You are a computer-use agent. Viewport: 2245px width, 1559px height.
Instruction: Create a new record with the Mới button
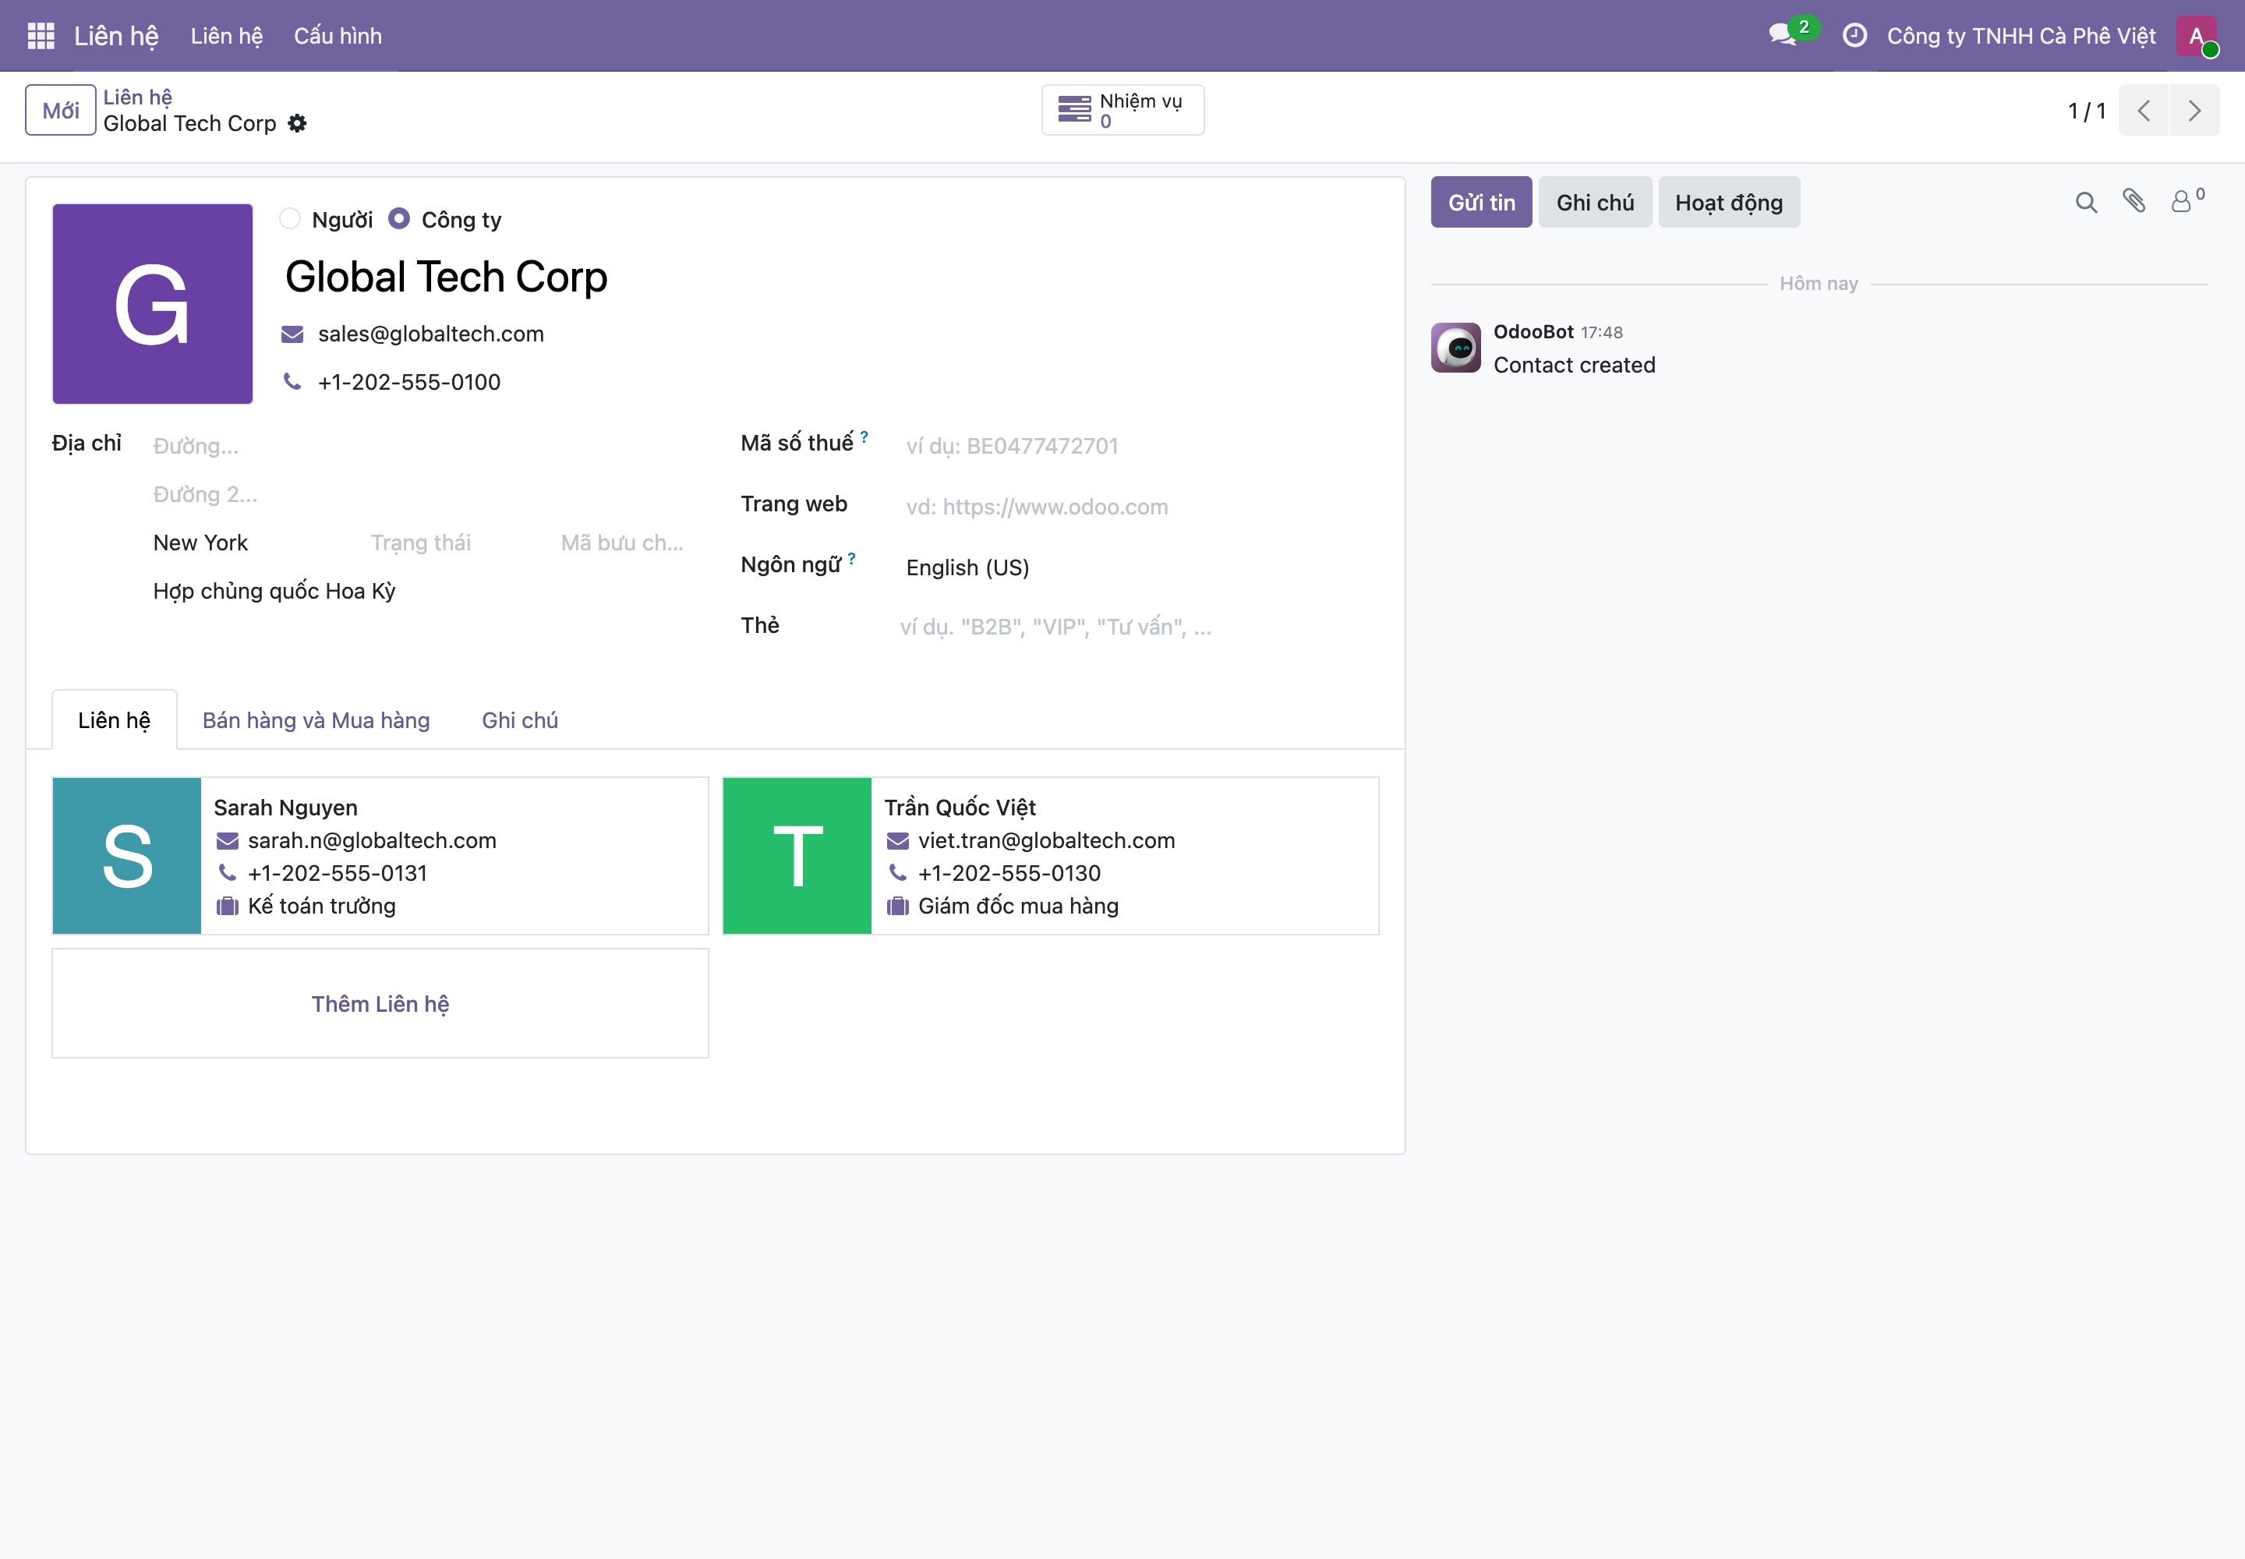coord(61,111)
